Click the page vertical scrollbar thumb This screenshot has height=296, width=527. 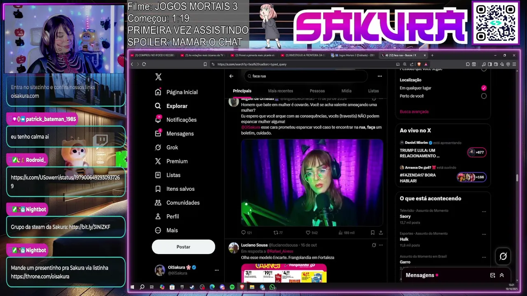pyautogui.click(x=518, y=178)
